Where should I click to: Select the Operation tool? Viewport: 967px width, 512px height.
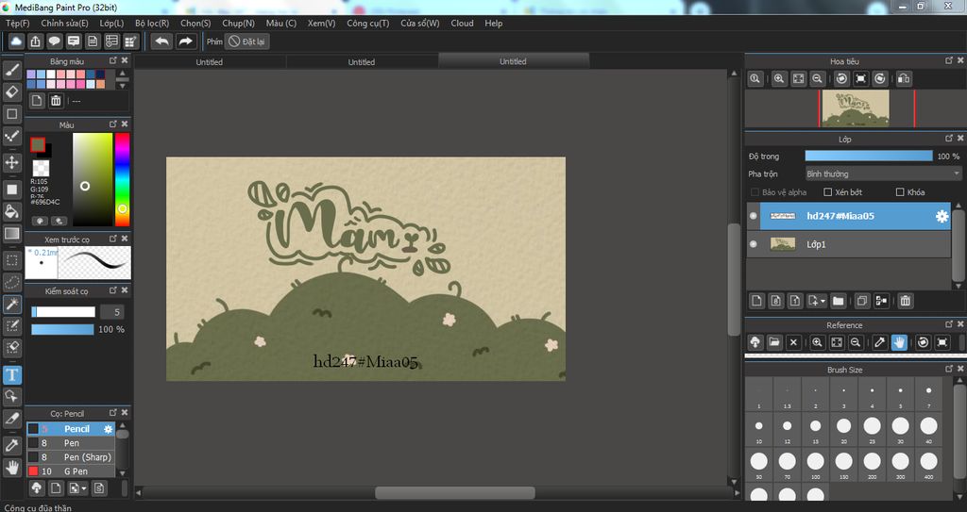point(11,396)
